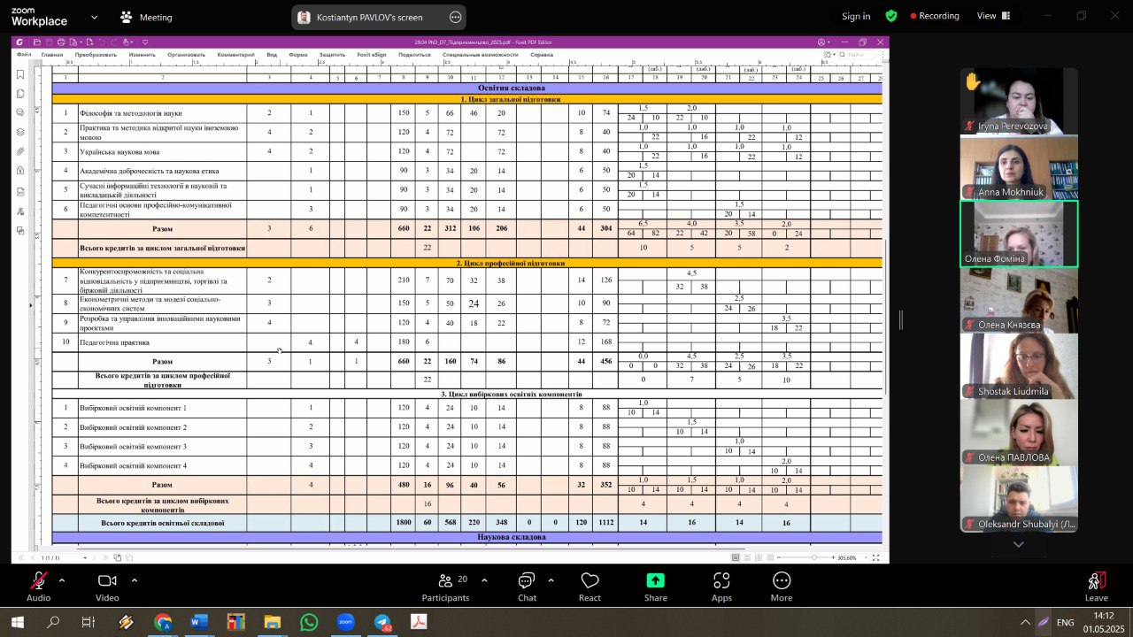Open the Zoom Workplace dropdown arrow
1133x637 pixels.
click(94, 17)
